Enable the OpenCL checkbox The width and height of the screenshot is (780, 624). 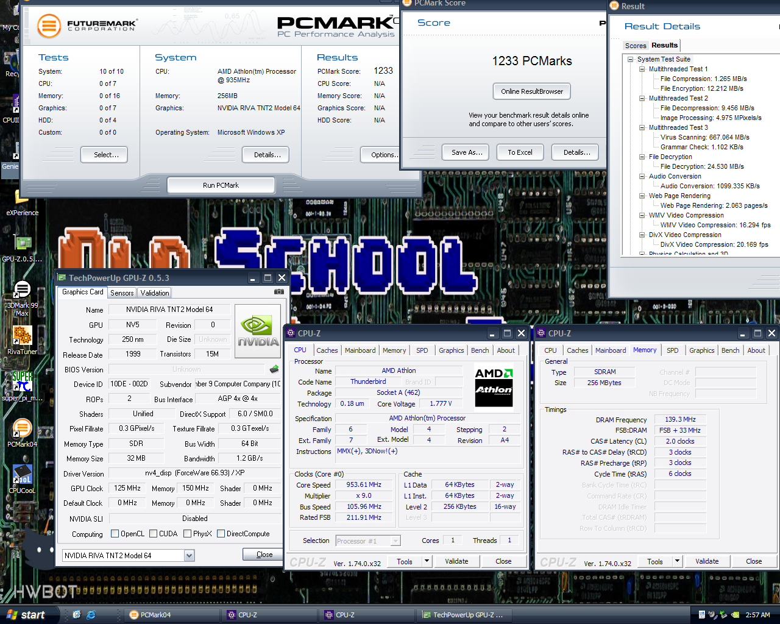[x=115, y=534]
